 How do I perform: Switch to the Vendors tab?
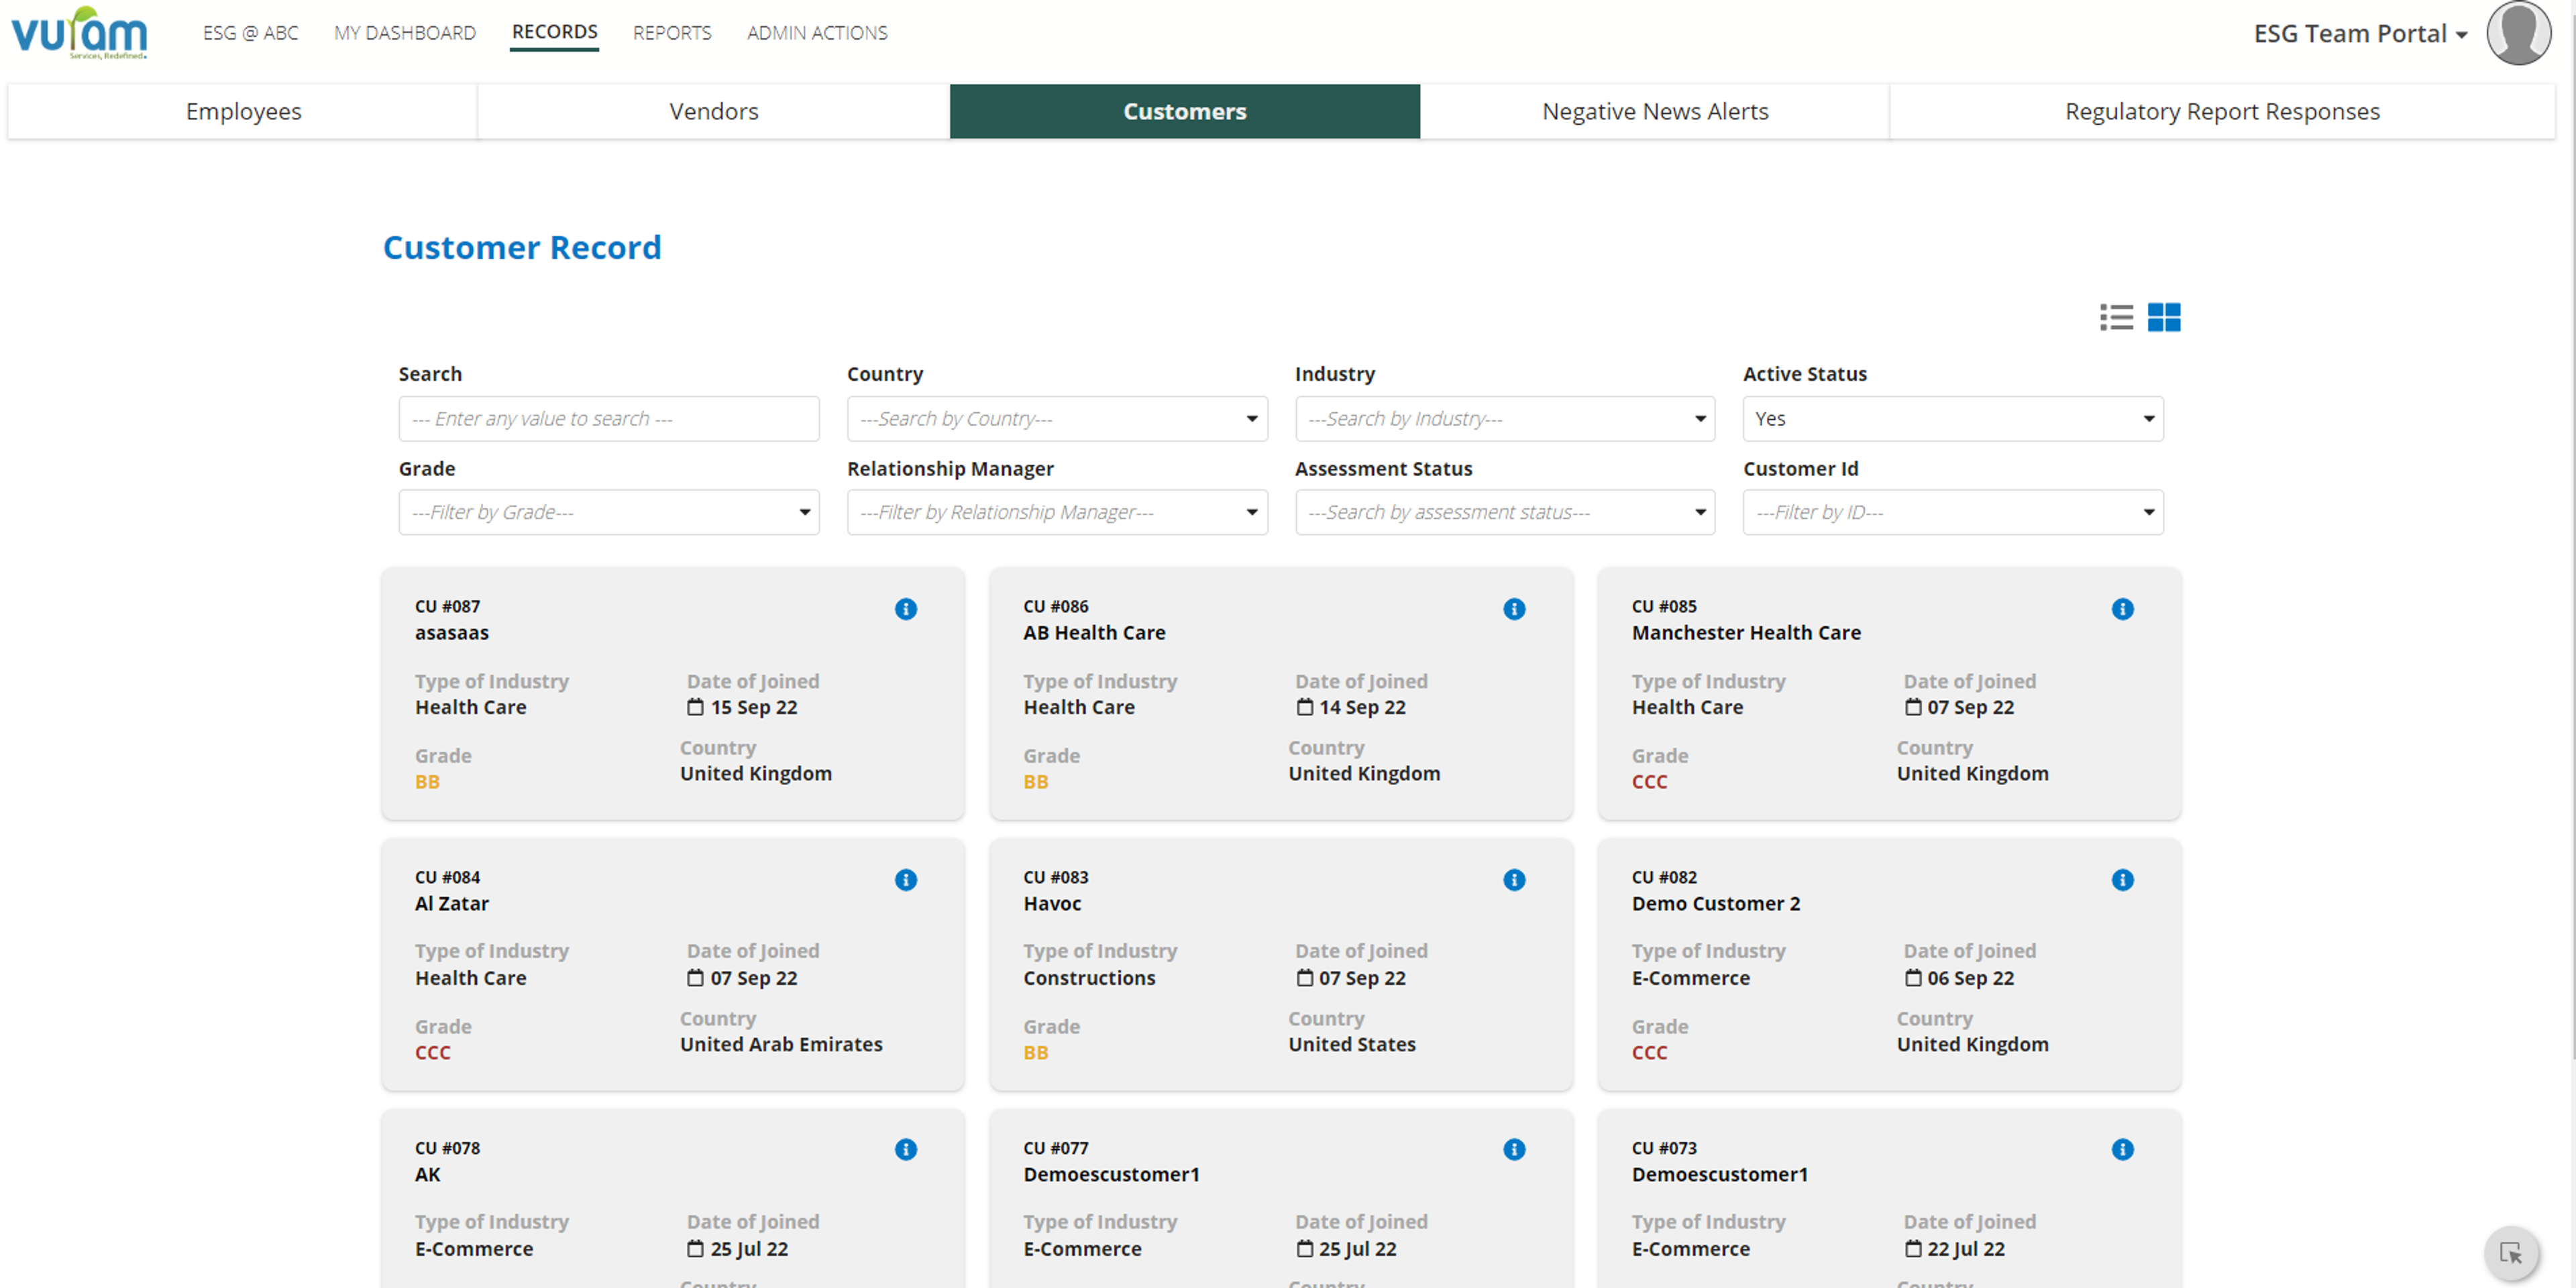pos(714,111)
